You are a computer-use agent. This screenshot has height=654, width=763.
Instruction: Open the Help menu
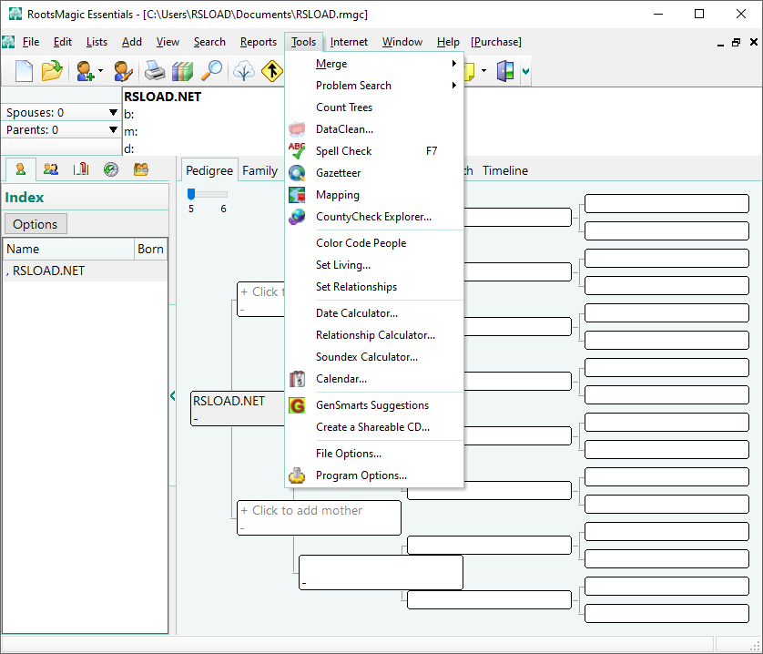point(448,42)
